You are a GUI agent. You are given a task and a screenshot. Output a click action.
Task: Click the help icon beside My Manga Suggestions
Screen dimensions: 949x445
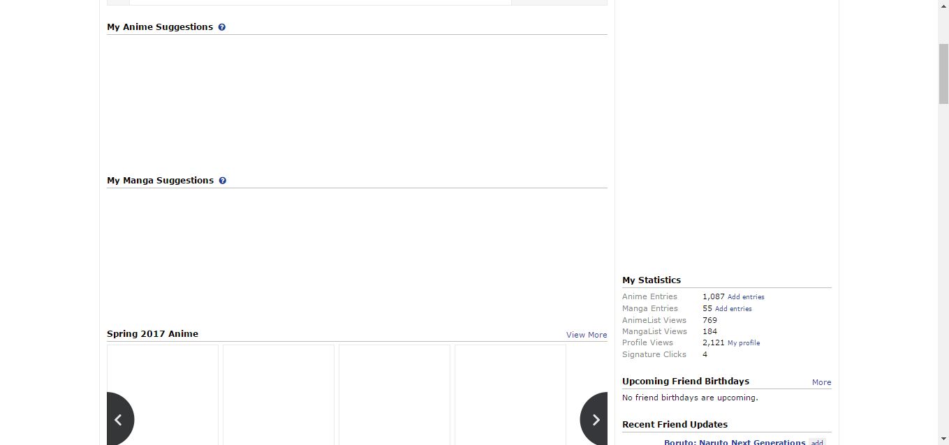[222, 181]
